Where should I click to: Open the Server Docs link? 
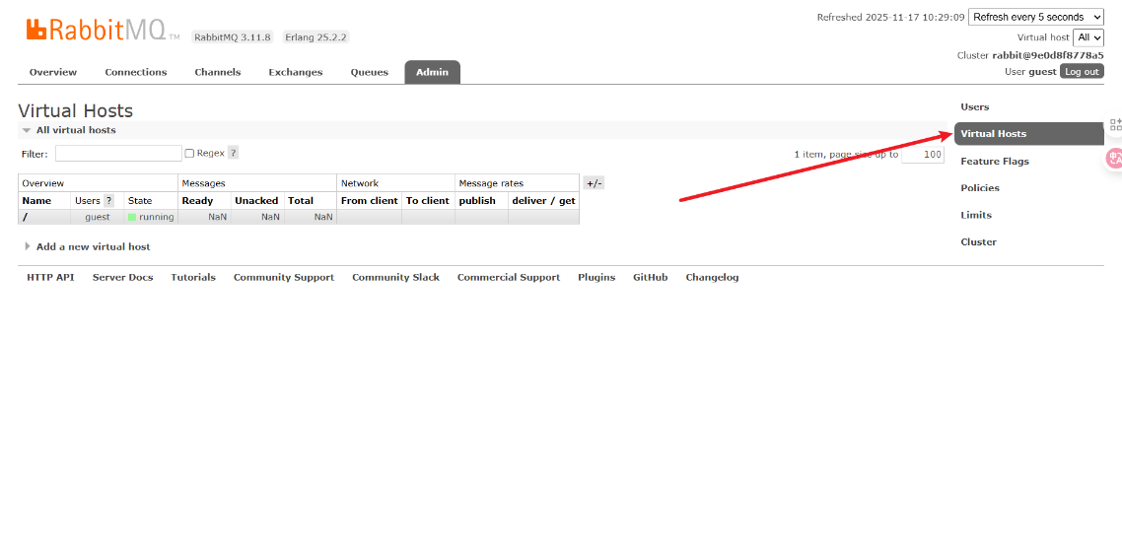point(122,278)
